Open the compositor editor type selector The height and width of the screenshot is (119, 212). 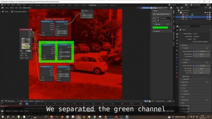tap(3, 8)
